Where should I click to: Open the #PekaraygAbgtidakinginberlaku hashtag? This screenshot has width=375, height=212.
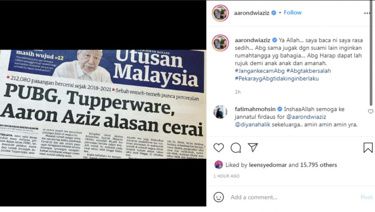(x=277, y=79)
